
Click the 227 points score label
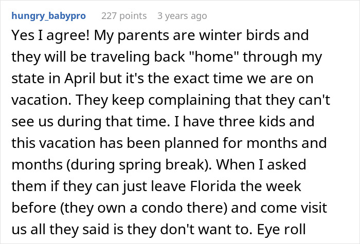124,16
